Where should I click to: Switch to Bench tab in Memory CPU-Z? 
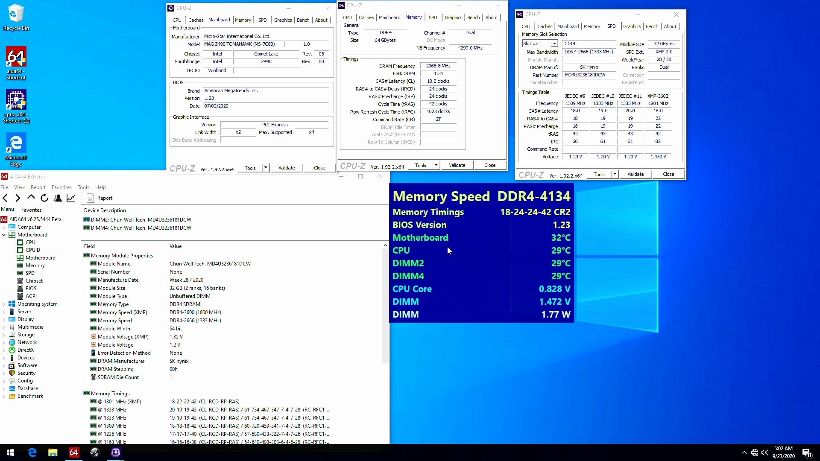tap(473, 18)
